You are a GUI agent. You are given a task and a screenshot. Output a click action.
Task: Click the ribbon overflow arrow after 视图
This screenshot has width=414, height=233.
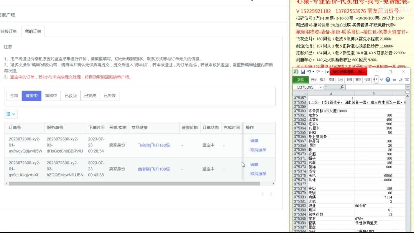coord(376,79)
